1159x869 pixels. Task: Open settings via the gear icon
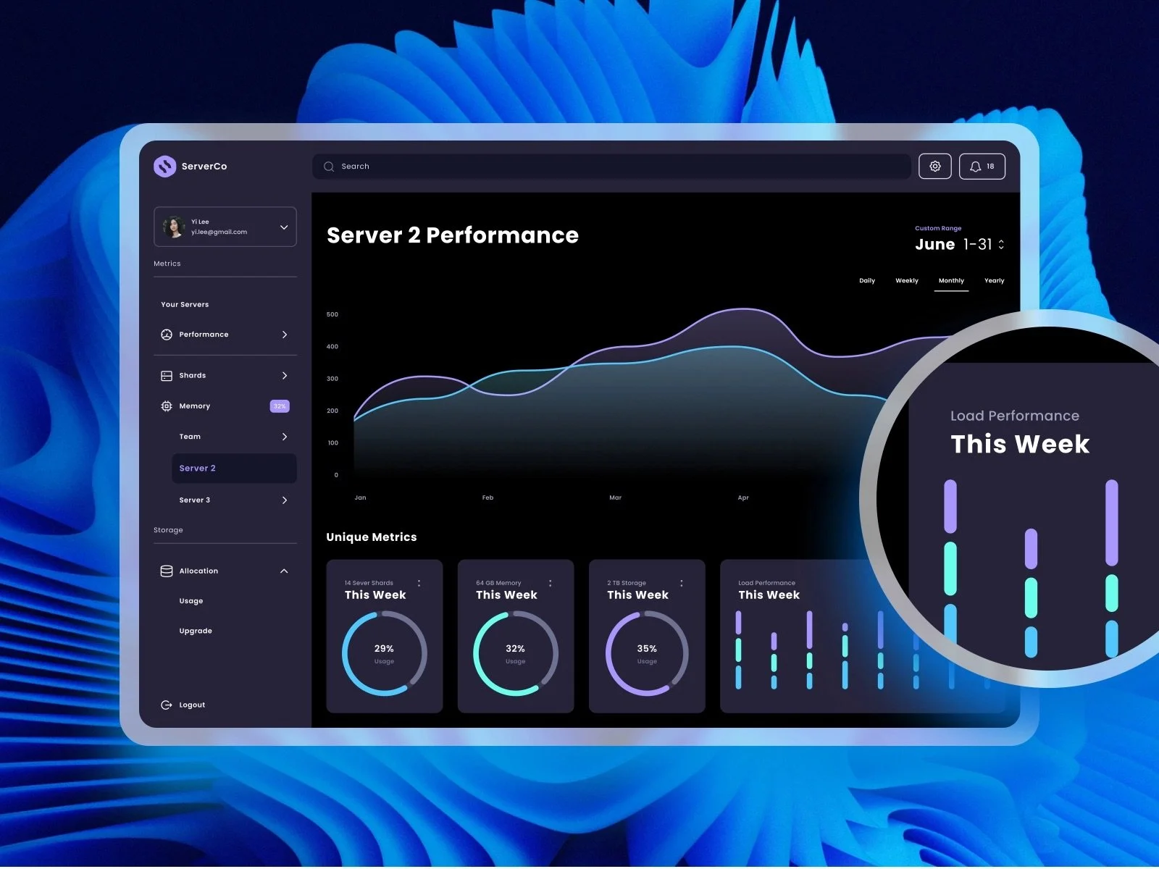coord(935,167)
